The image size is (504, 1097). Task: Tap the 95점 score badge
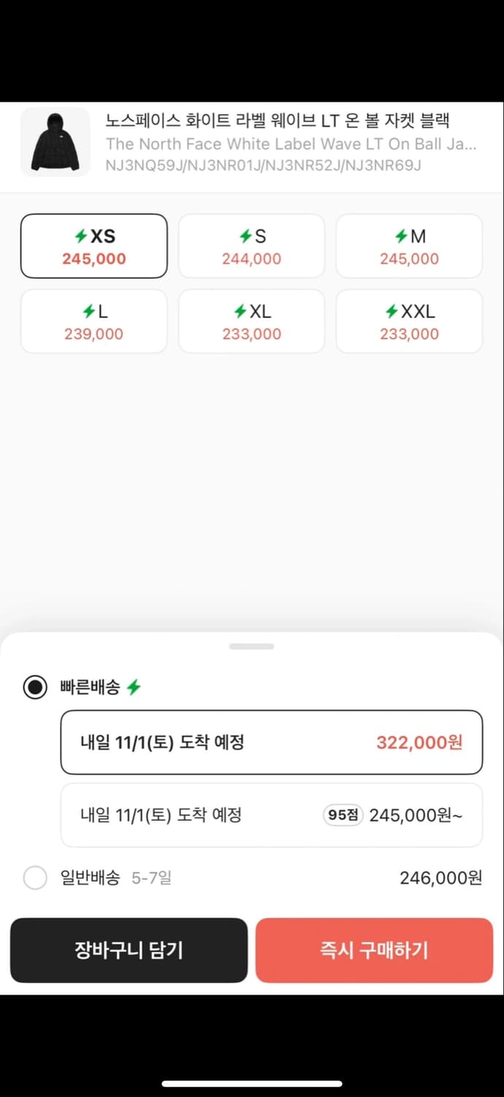(343, 815)
